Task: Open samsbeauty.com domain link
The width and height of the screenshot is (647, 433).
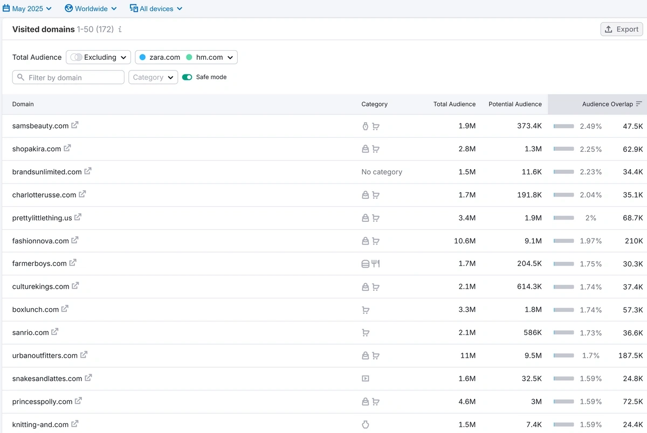Action: [40, 126]
